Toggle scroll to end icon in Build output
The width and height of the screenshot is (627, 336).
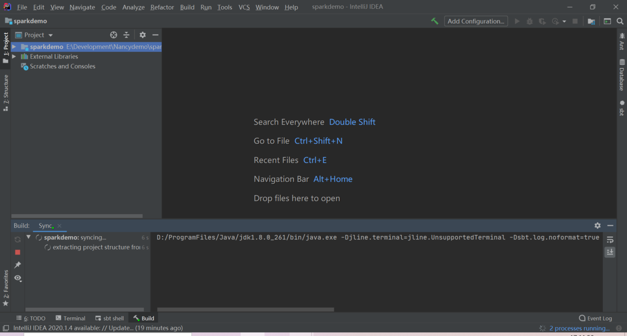610,252
